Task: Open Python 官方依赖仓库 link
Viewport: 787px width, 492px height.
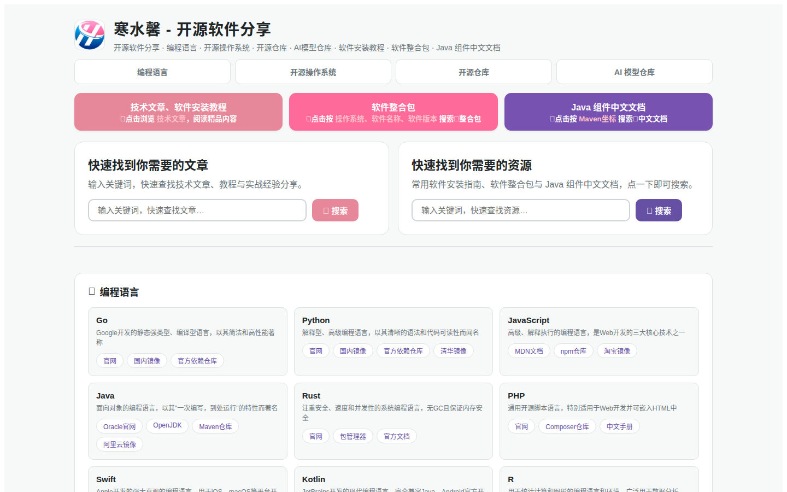Action: pos(403,351)
